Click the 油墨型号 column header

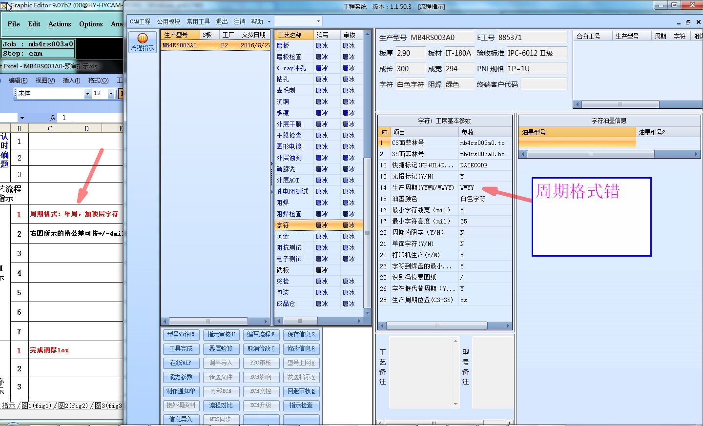tap(577, 132)
